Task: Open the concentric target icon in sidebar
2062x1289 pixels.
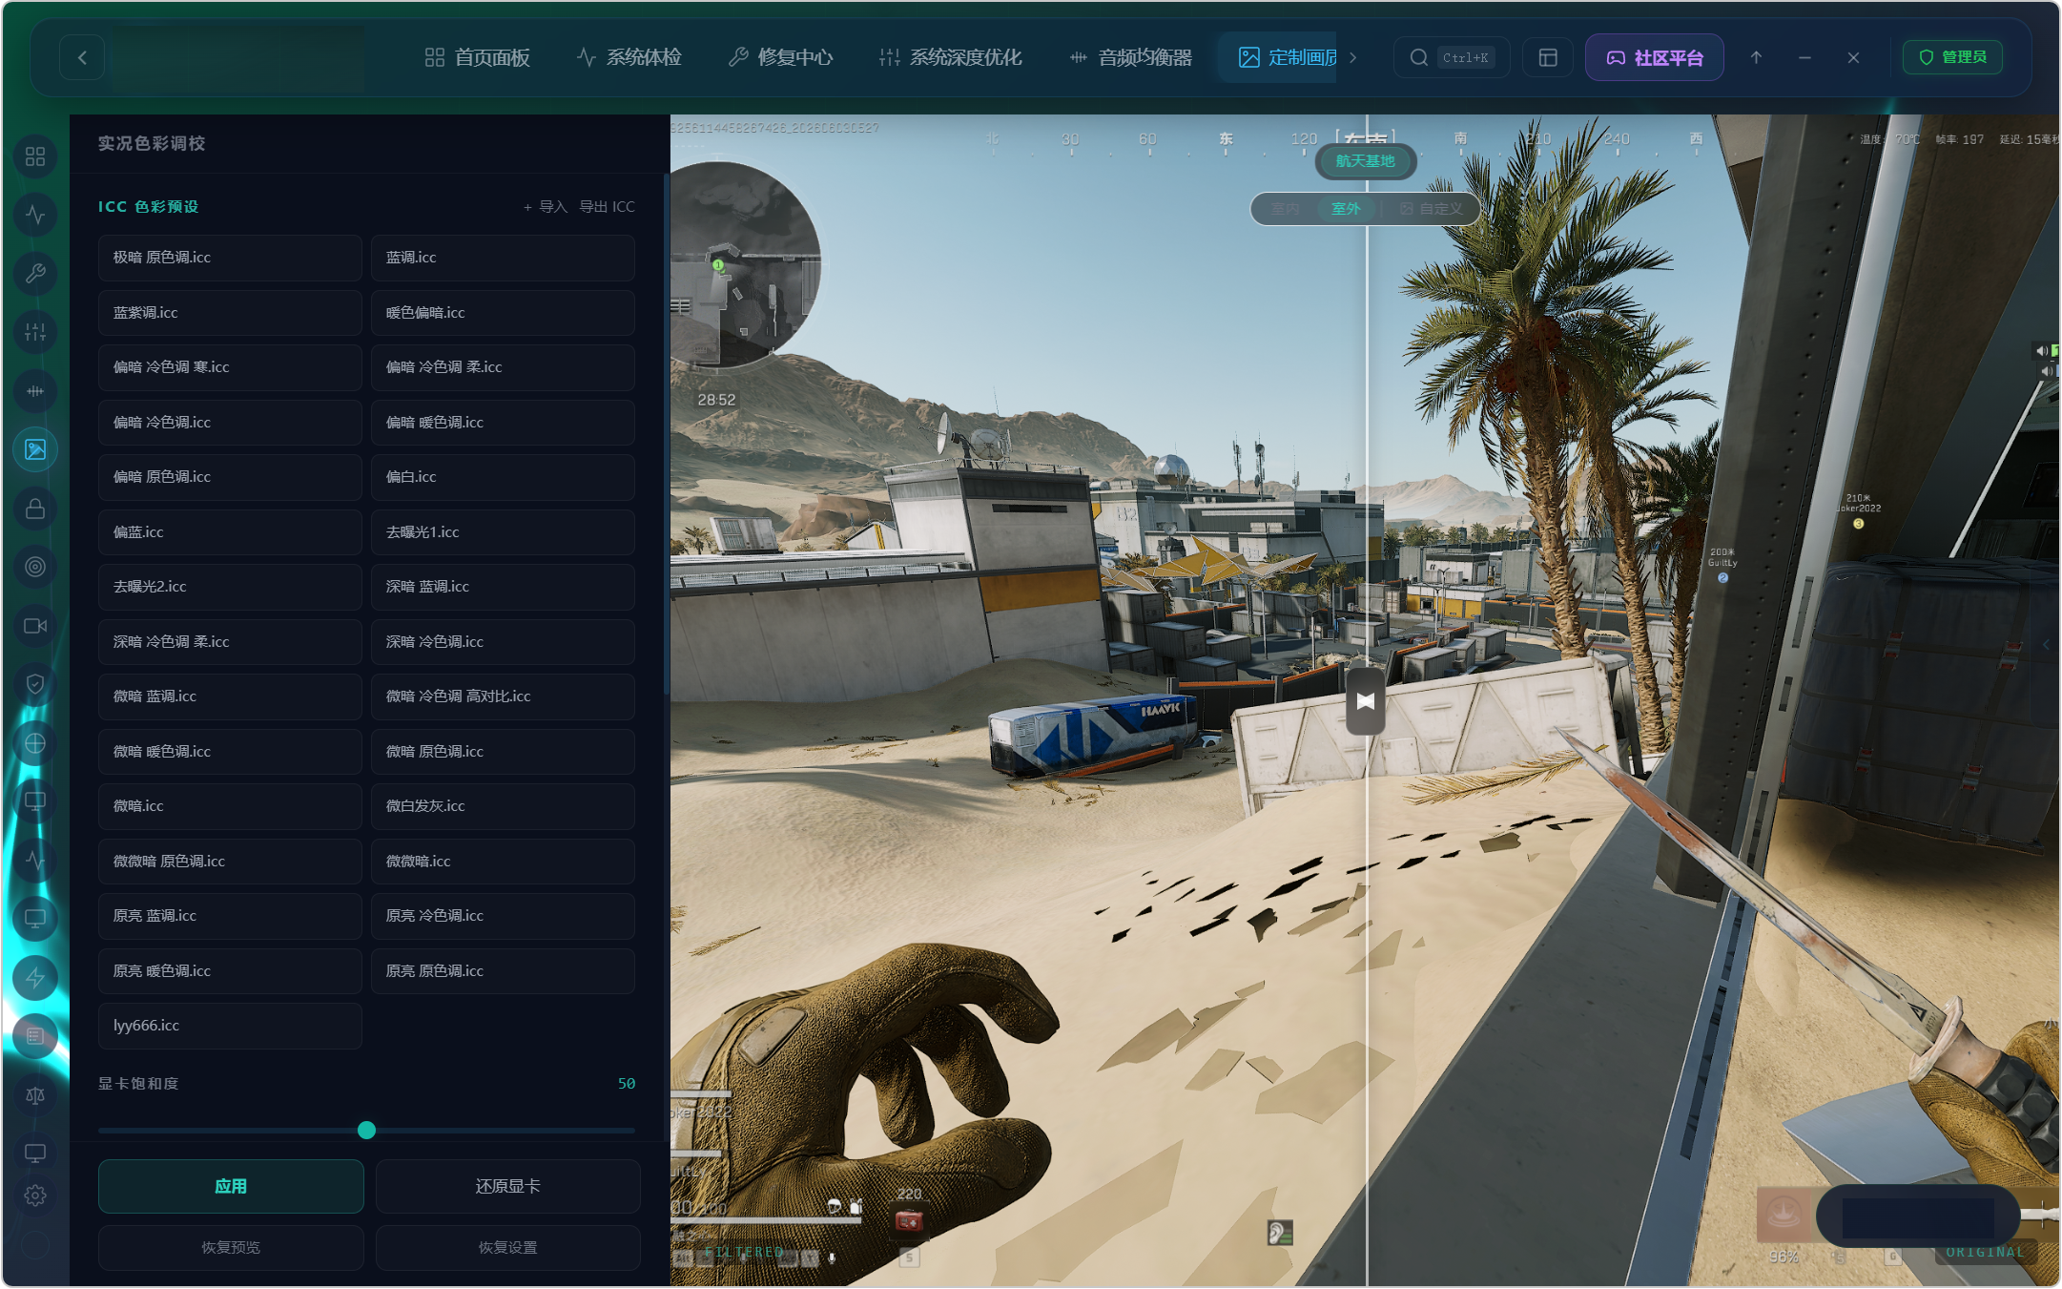Action: [35, 567]
